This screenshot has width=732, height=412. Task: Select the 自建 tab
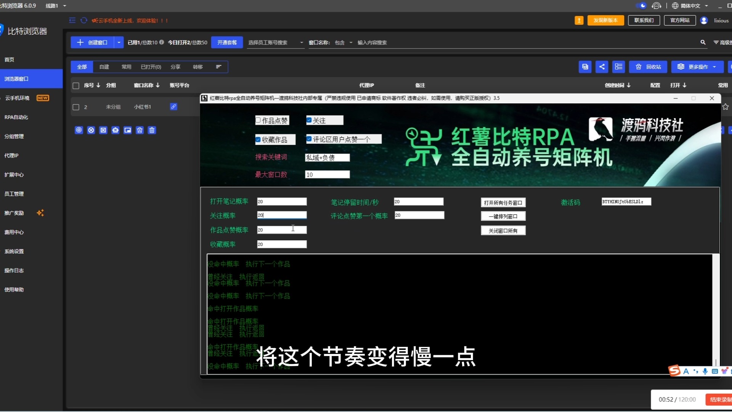tap(104, 67)
